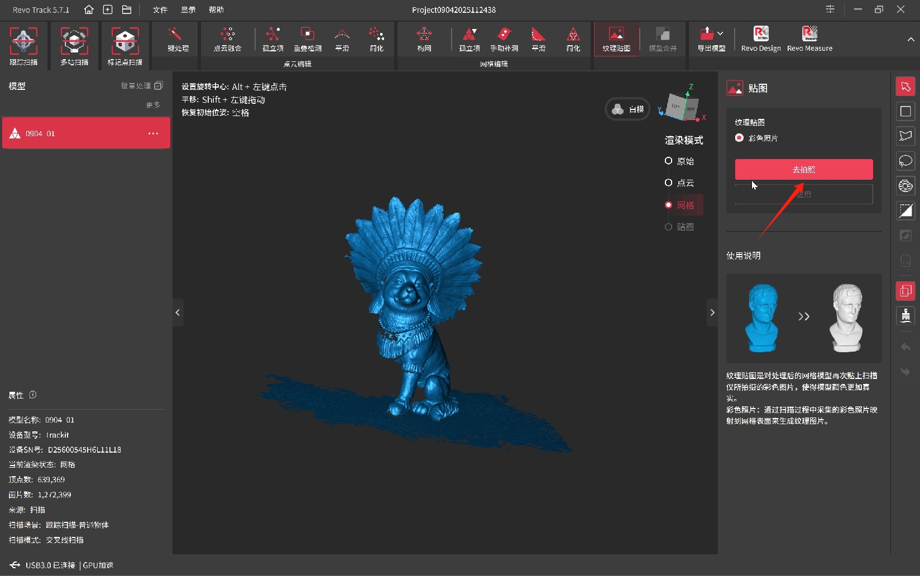Collapse the top ribbon toolbar
The image size is (920, 576).
(911, 40)
